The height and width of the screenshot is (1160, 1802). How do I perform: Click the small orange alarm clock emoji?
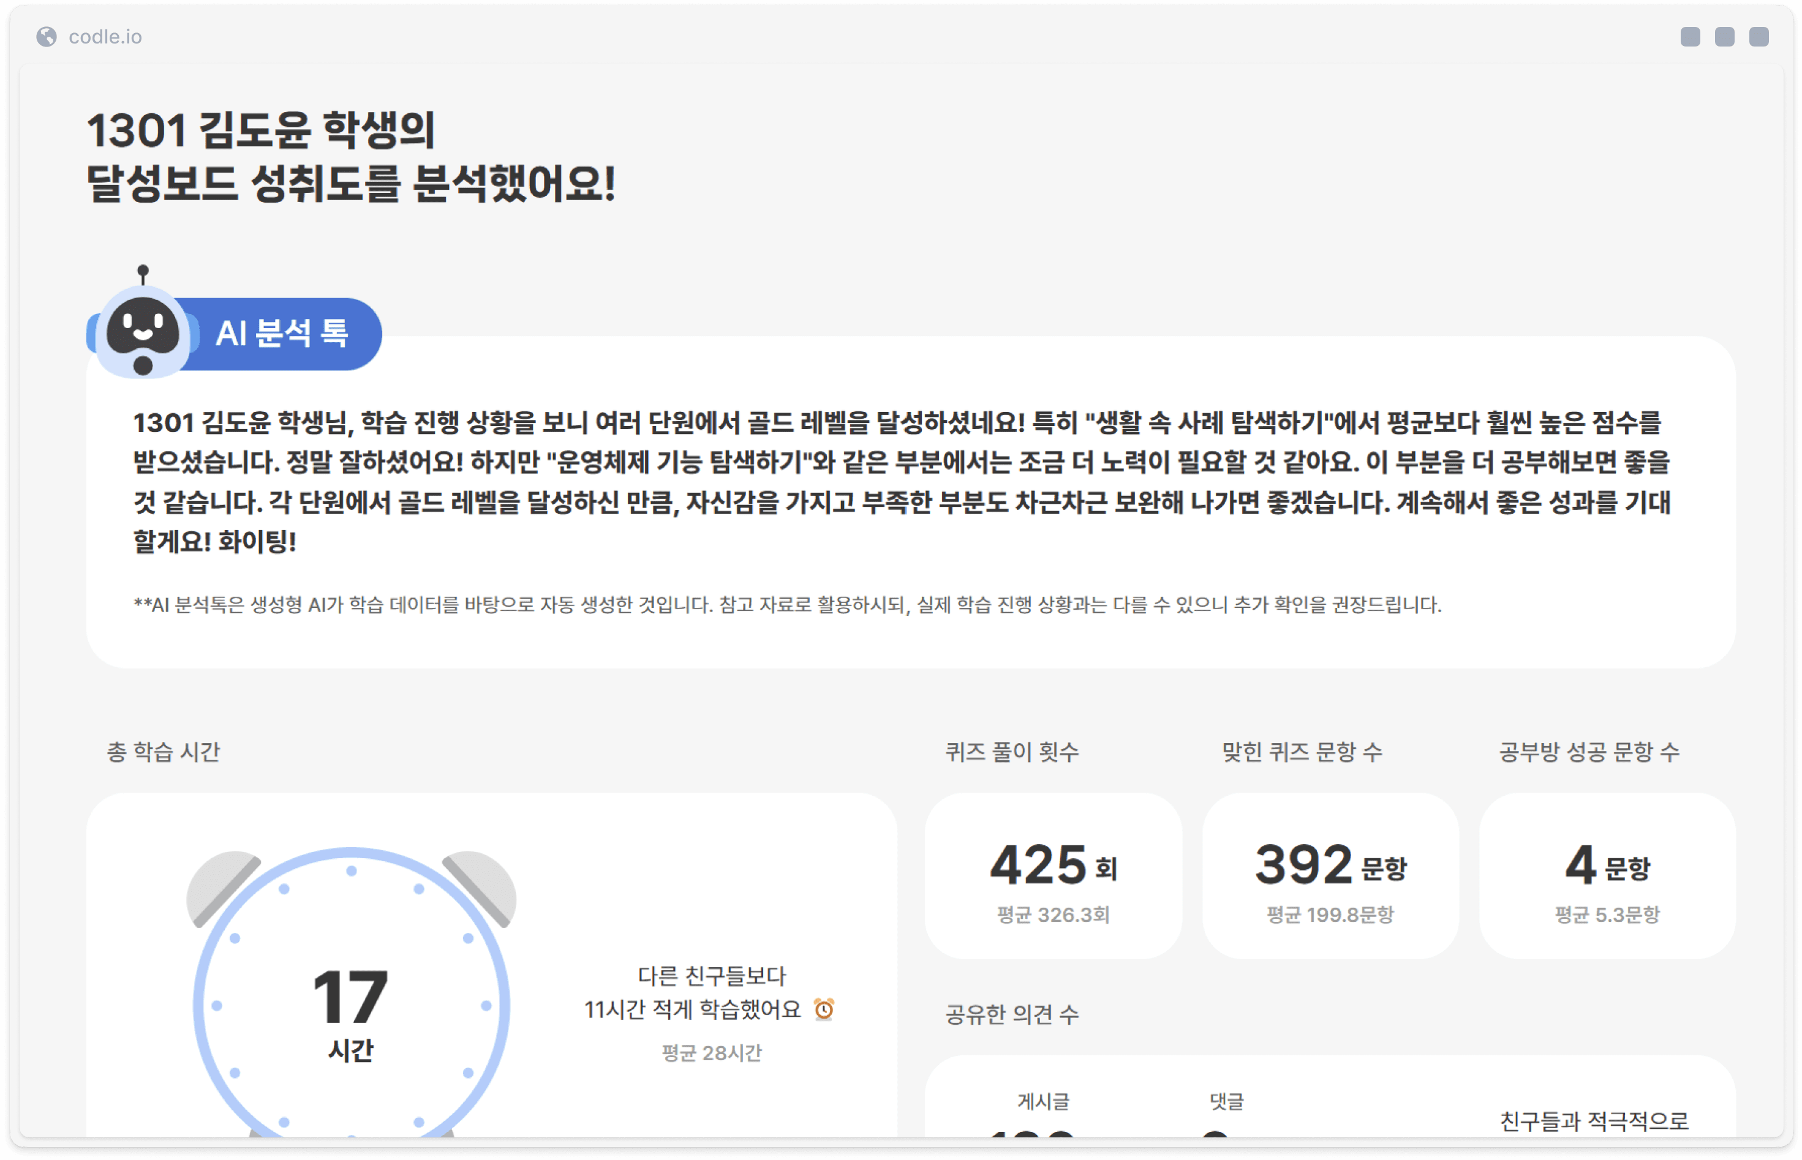coord(824,1009)
